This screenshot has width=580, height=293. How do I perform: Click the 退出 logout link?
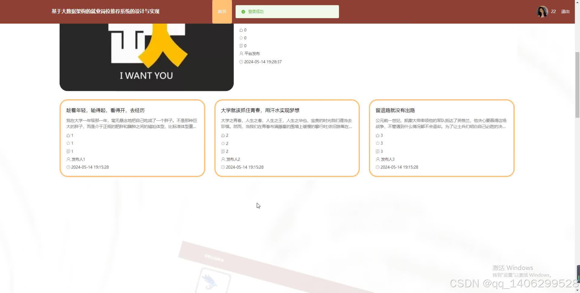565,12
